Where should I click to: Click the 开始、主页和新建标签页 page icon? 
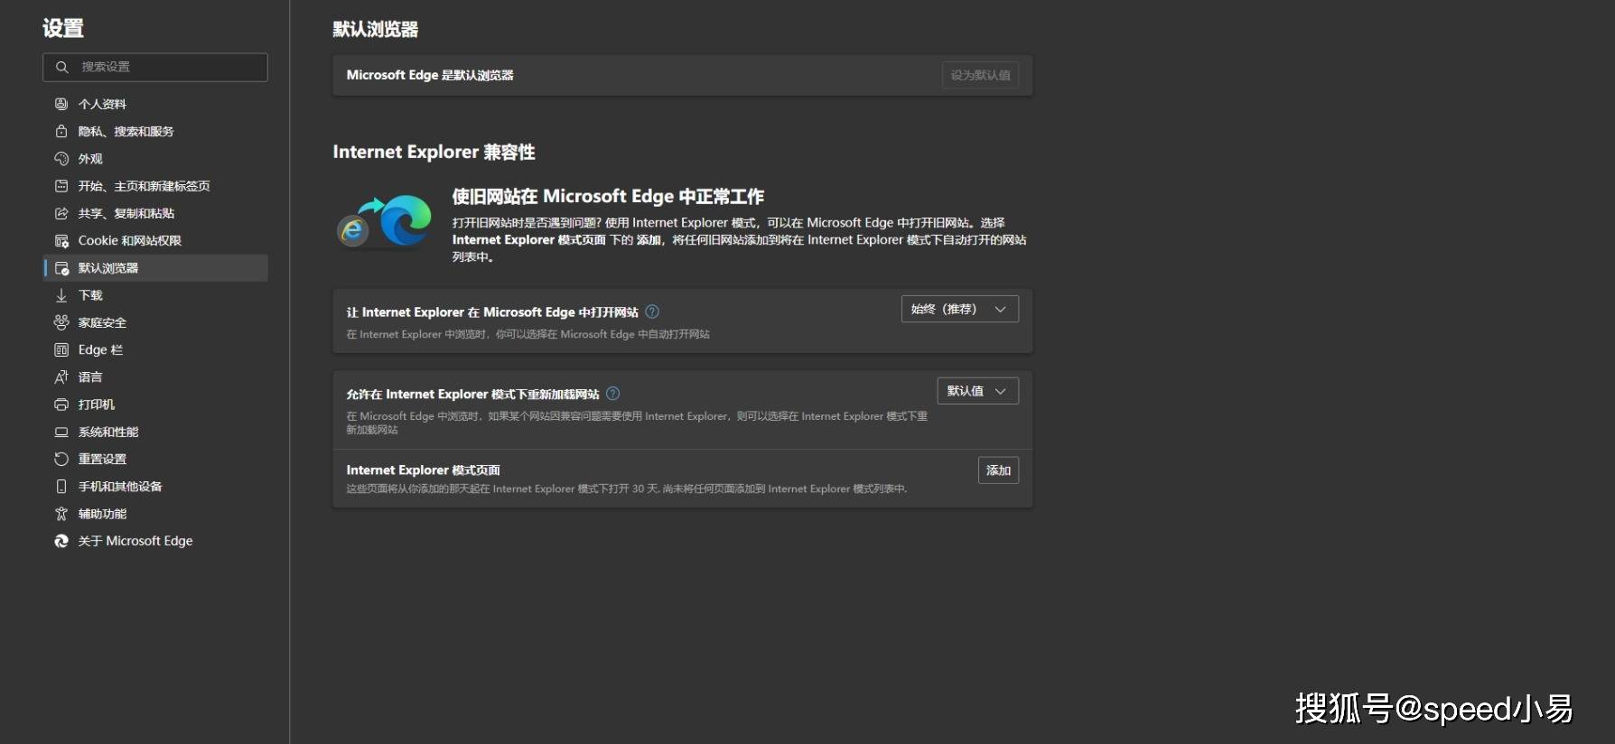61,186
